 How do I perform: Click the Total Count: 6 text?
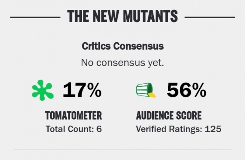point(74,129)
